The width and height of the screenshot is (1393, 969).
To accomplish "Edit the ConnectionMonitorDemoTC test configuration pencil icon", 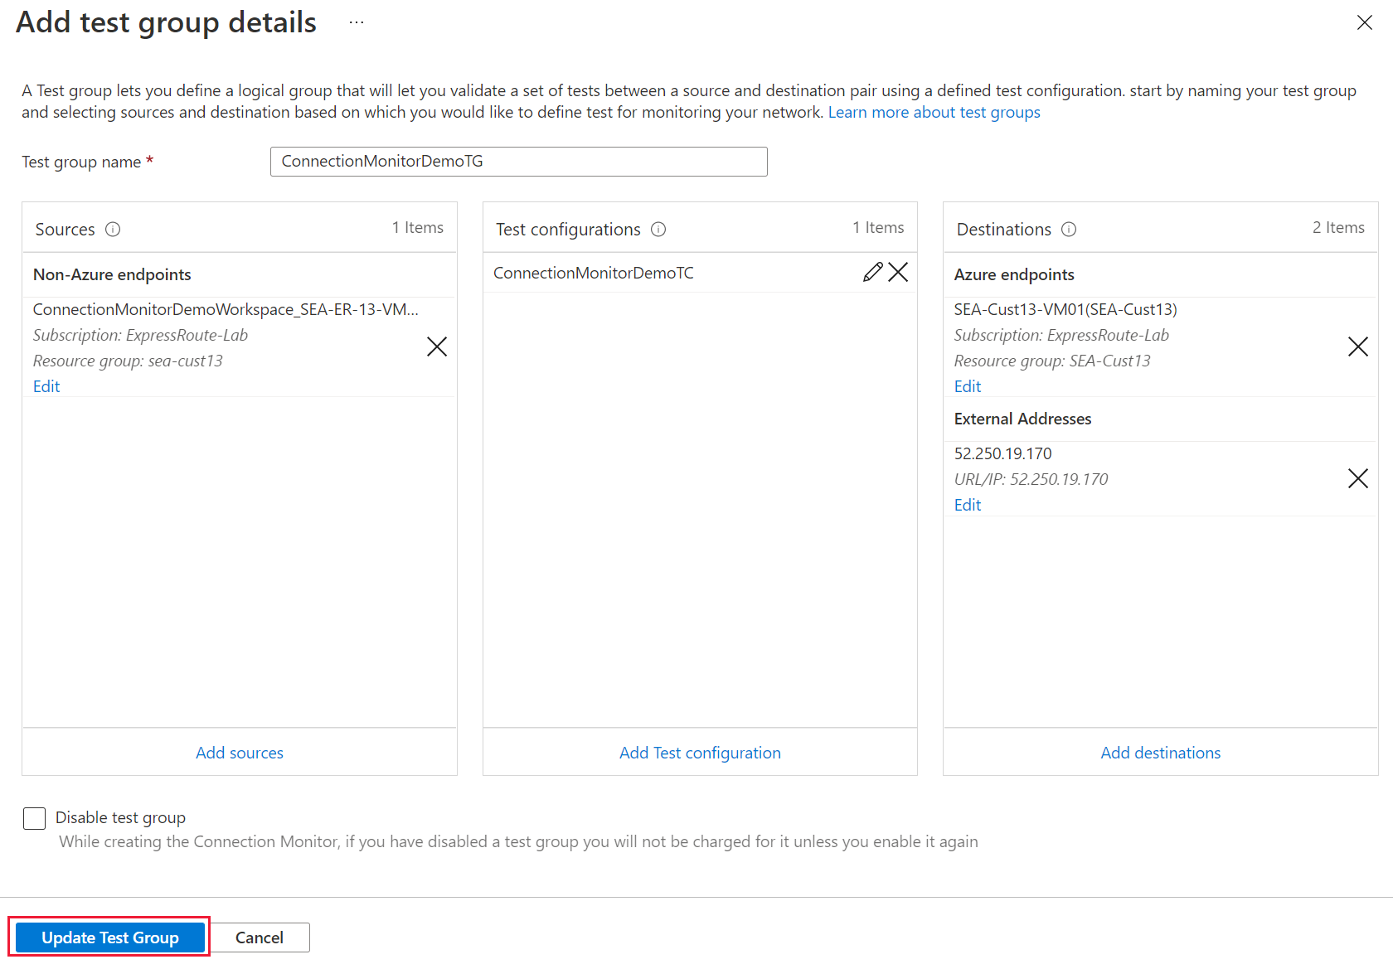I will pos(872,273).
